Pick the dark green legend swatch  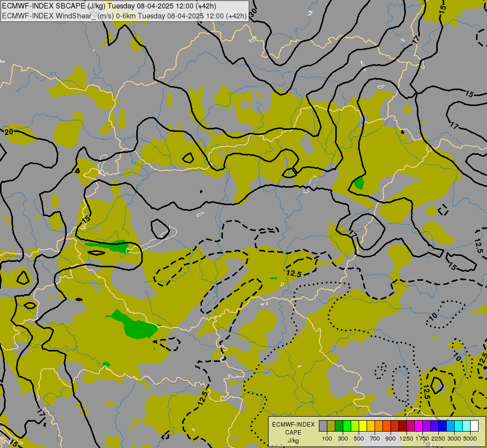[339, 426]
